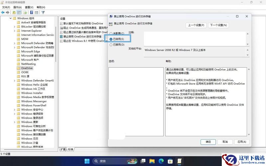
Task: Select the 已启用(E) radio button
Action: pos(111,39)
